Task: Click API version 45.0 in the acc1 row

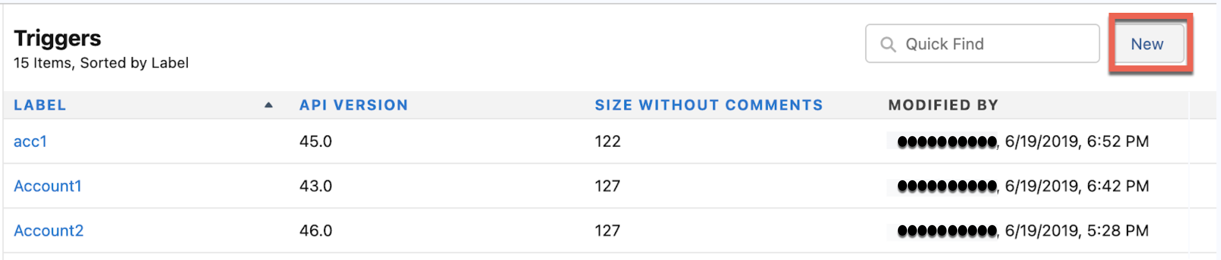Action: pyautogui.click(x=316, y=142)
